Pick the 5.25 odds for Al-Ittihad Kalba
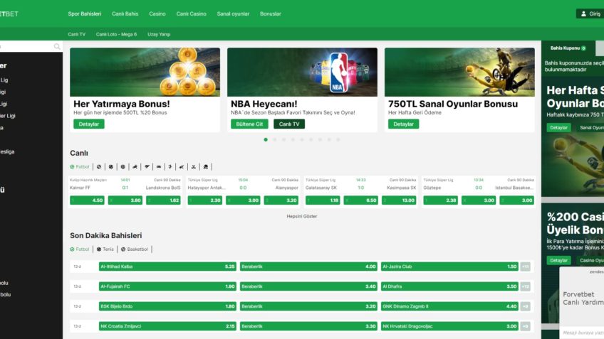Viewport: 604px width, 339px height. 167,267
